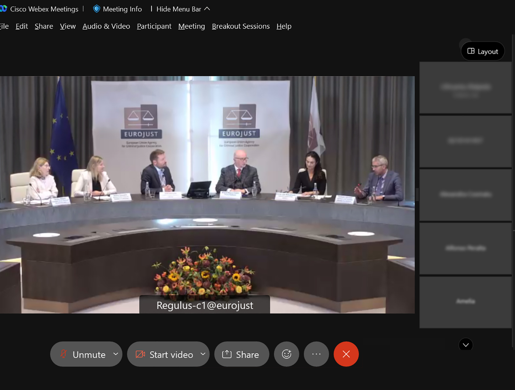The width and height of the screenshot is (515, 390).
Task: Select the second participant thumbnail in the side strip
Action: pos(465,142)
